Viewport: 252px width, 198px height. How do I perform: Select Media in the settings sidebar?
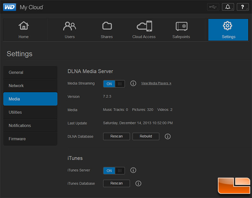30,99
